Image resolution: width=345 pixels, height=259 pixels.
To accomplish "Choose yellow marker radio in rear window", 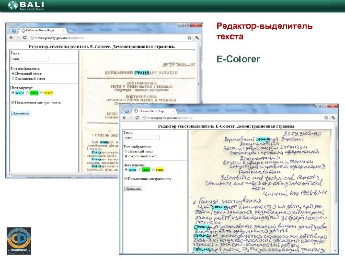I will [x=42, y=93].
